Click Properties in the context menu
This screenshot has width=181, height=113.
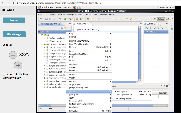coord(89,111)
